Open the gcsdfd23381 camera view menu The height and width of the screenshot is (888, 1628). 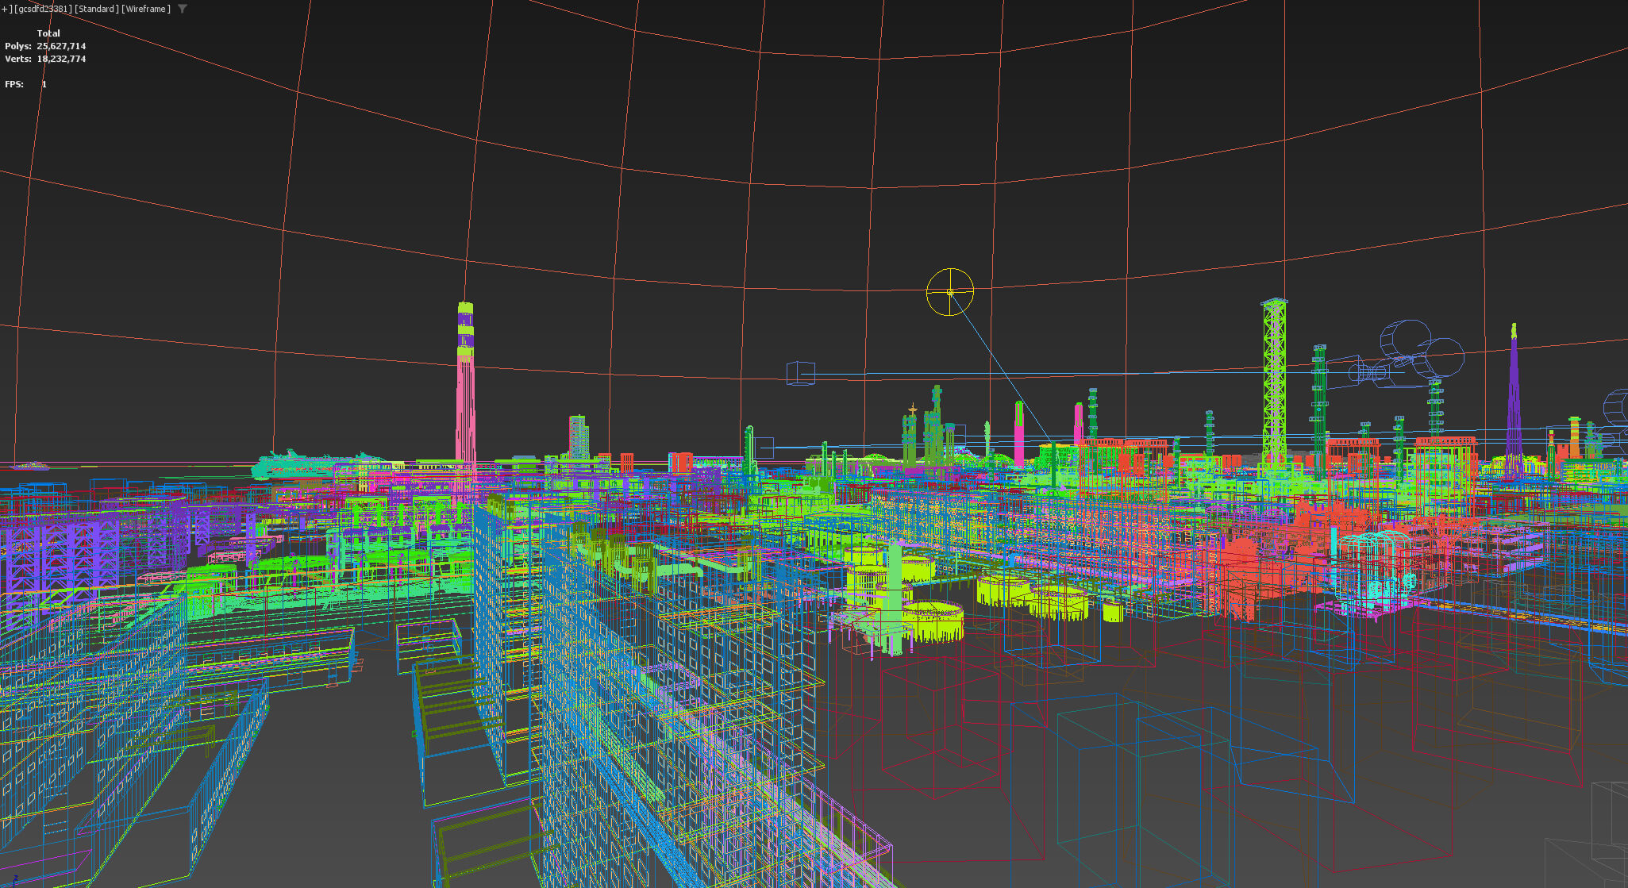[42, 9]
